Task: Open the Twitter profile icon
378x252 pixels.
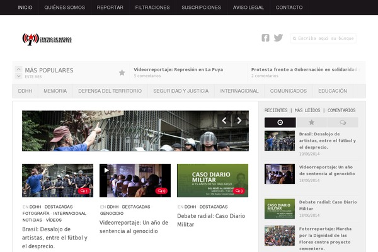Action: [x=278, y=38]
